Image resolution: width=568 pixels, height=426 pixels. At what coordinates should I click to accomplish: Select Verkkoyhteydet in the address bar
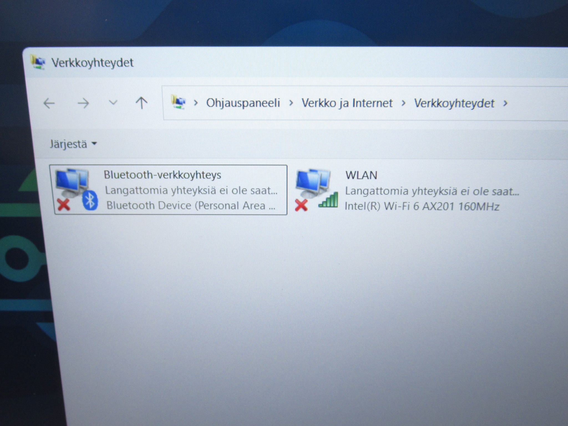[454, 103]
